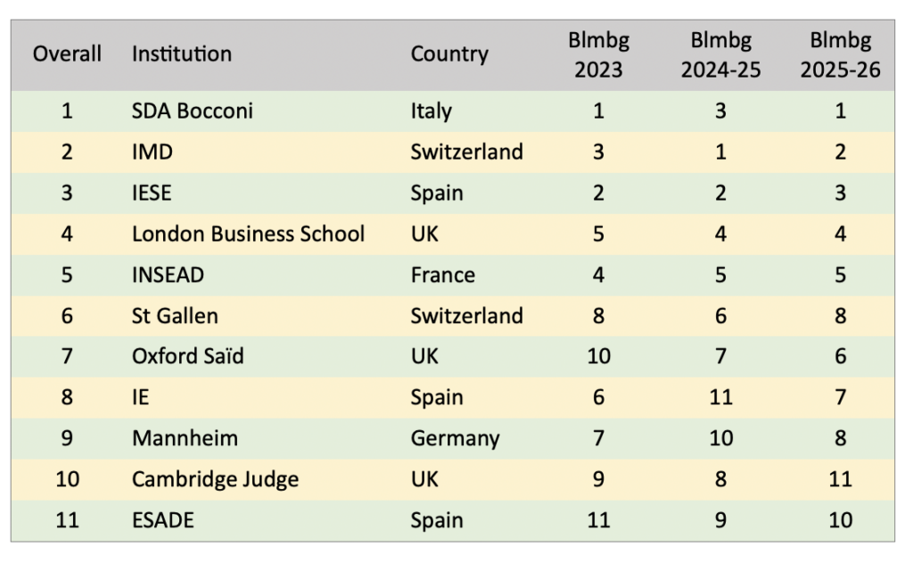This screenshot has height=563, width=913.
Task: Click the Germany country cell
Action: click(x=455, y=438)
